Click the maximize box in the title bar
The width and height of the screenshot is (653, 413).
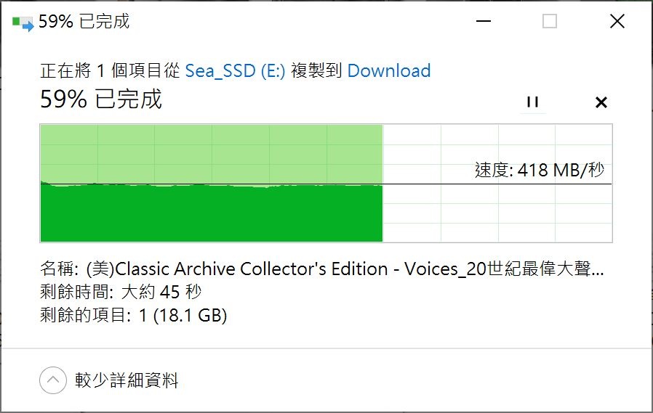(x=549, y=21)
